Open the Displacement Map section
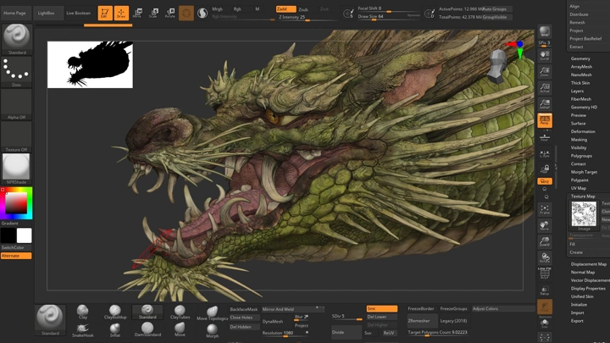This screenshot has width=610, height=343. [x=589, y=264]
